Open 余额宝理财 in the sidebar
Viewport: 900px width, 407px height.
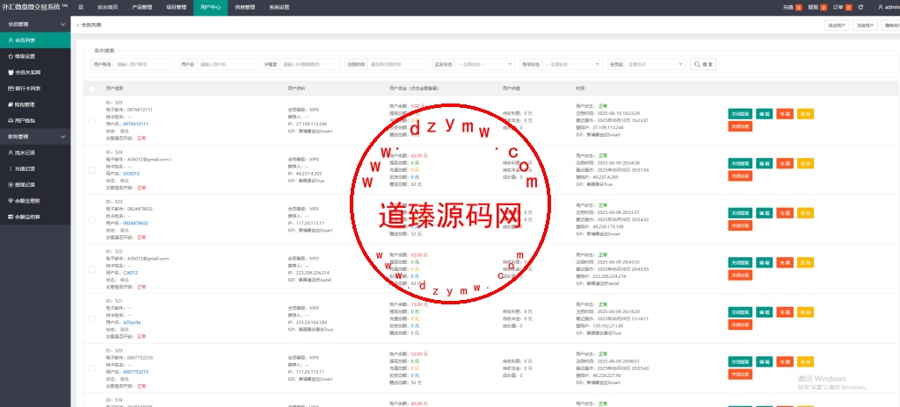point(35,201)
